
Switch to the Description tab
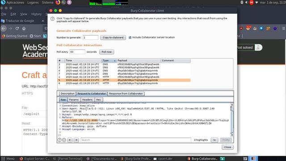click(x=67, y=93)
